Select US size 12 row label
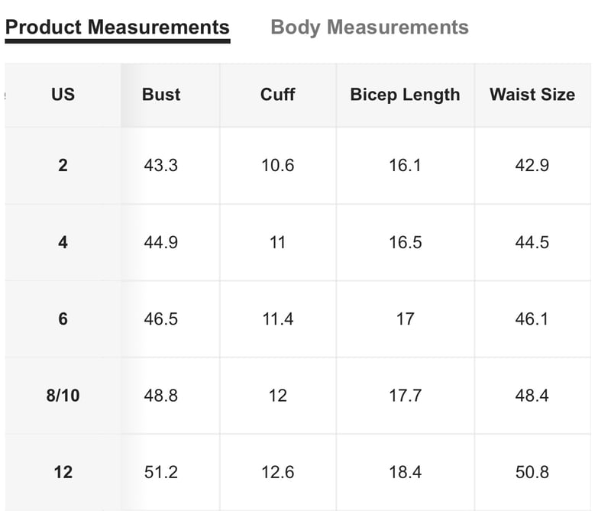This screenshot has width=611, height=511. 63,472
